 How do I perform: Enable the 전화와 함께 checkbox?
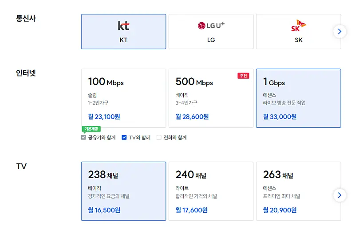[x=159, y=138]
